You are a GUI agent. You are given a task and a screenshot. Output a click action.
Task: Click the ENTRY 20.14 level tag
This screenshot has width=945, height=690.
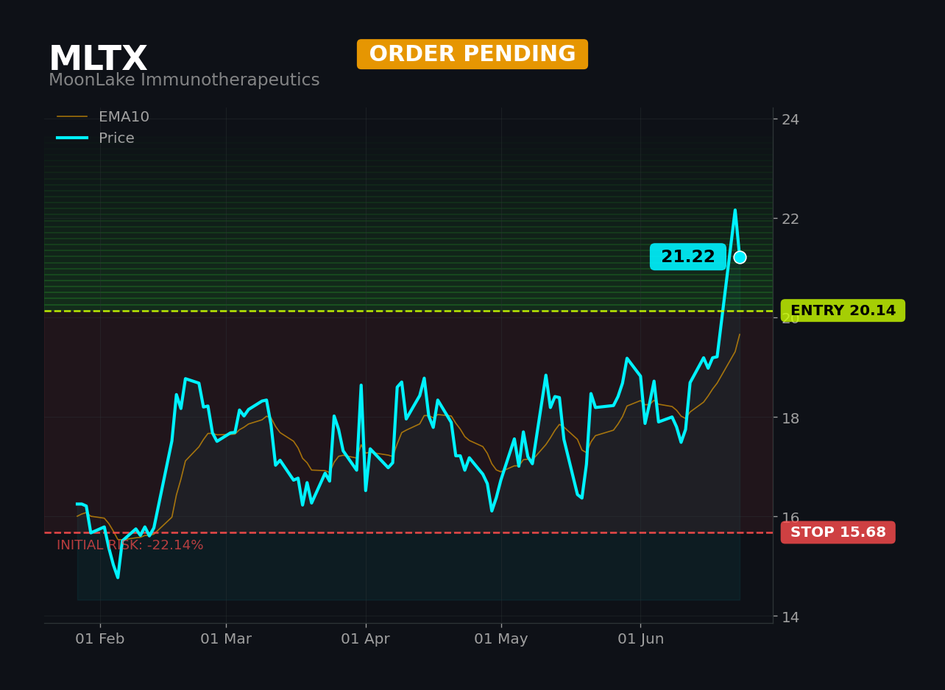843,311
